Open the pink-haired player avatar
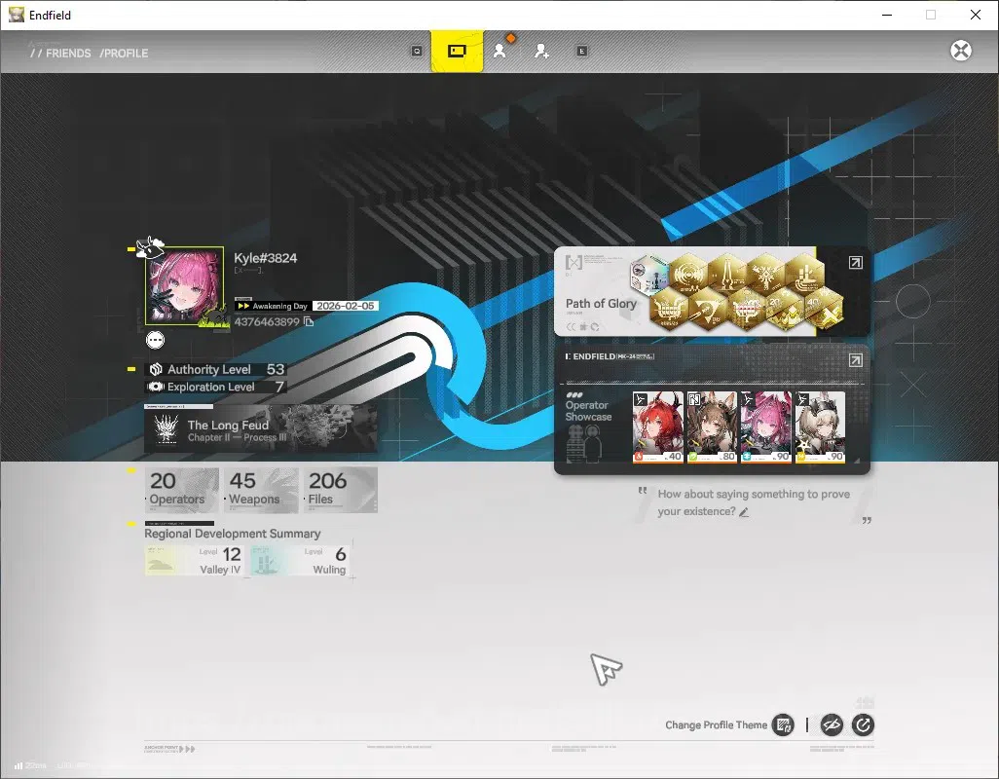The width and height of the screenshot is (999, 779). (x=185, y=286)
